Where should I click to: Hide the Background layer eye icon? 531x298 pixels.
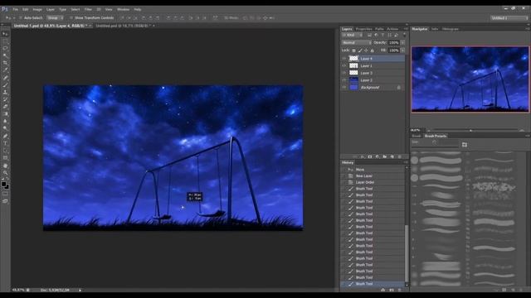click(344, 87)
